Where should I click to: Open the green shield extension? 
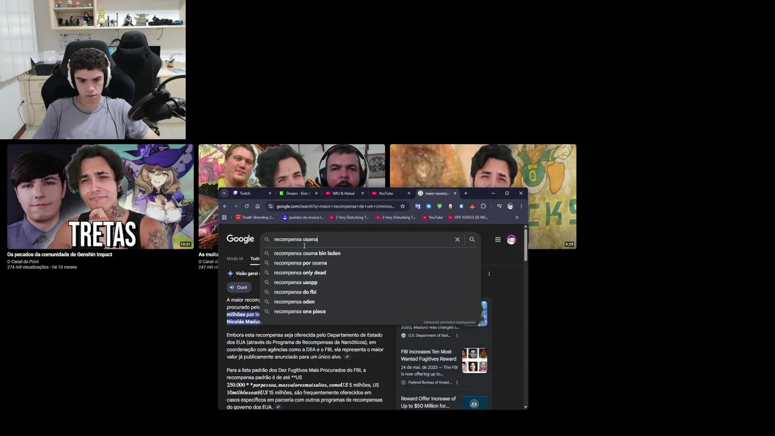pyautogui.click(x=440, y=206)
